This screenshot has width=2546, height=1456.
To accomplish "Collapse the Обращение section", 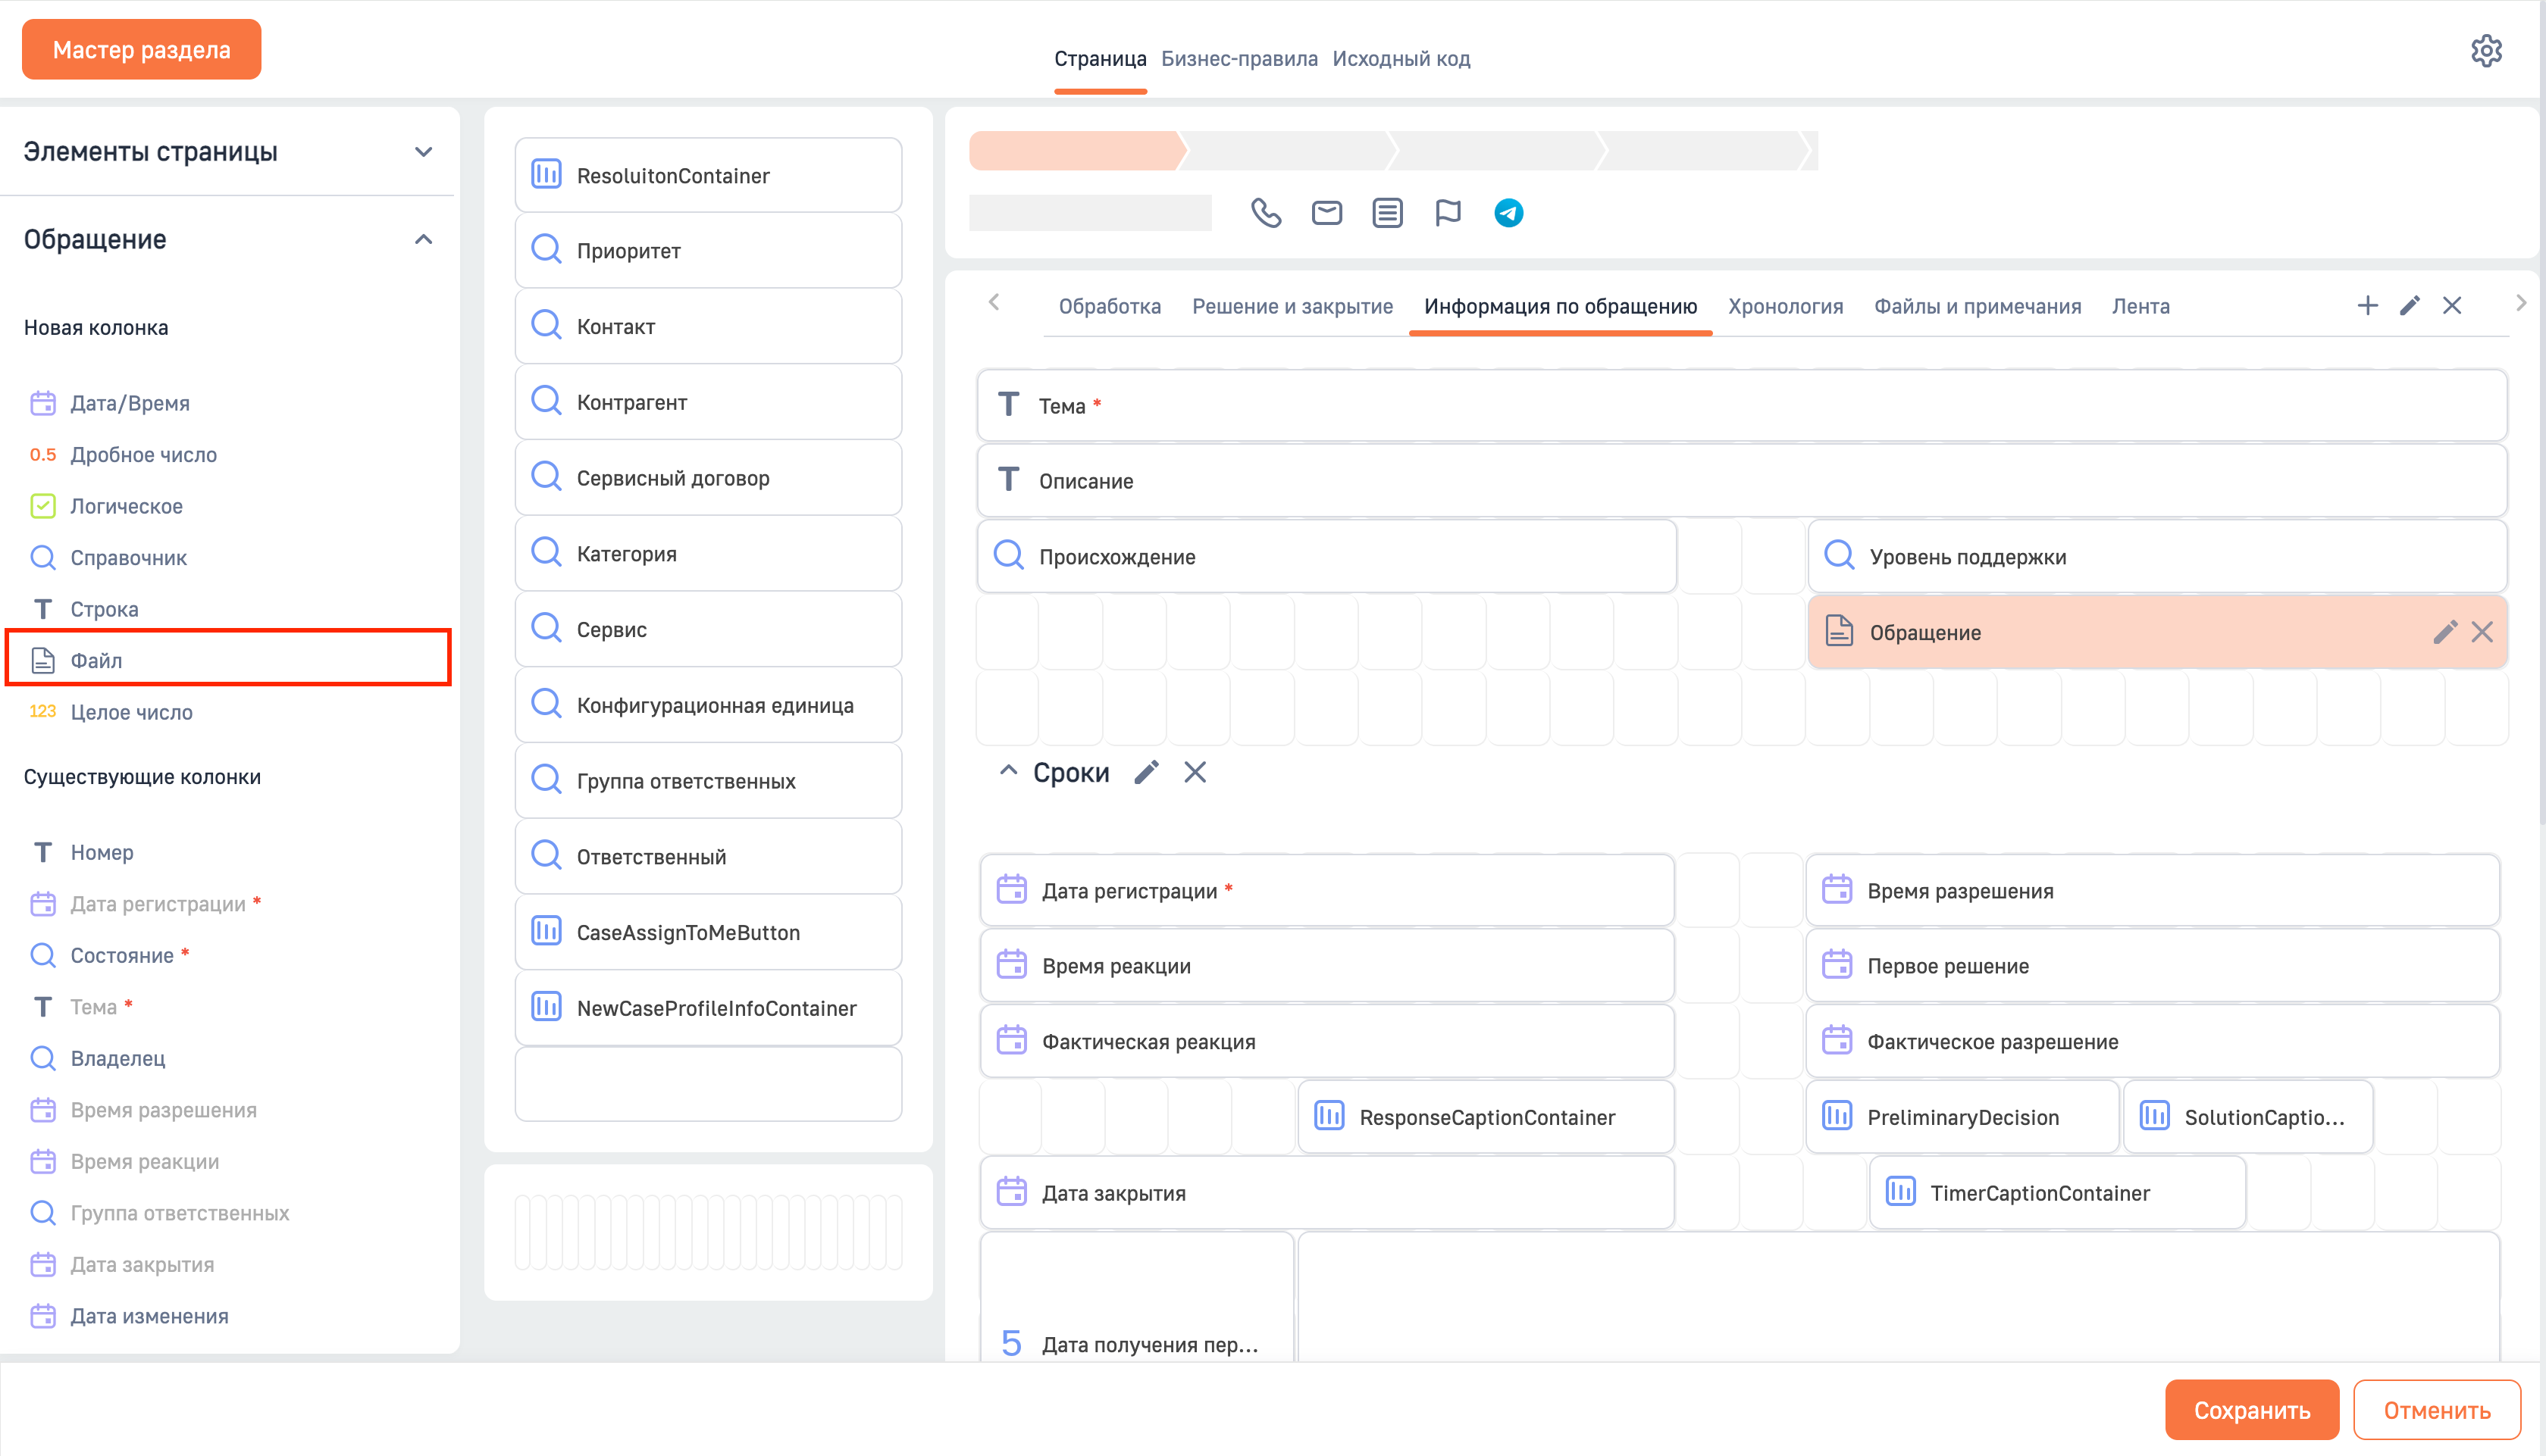I will 423,240.
